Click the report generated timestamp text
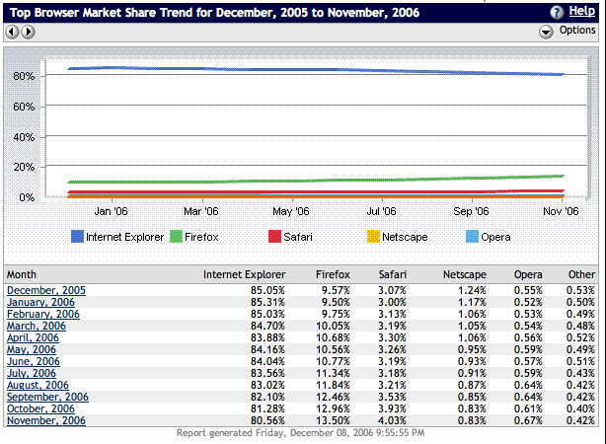Screen dimensions: 606x444 (x=301, y=433)
